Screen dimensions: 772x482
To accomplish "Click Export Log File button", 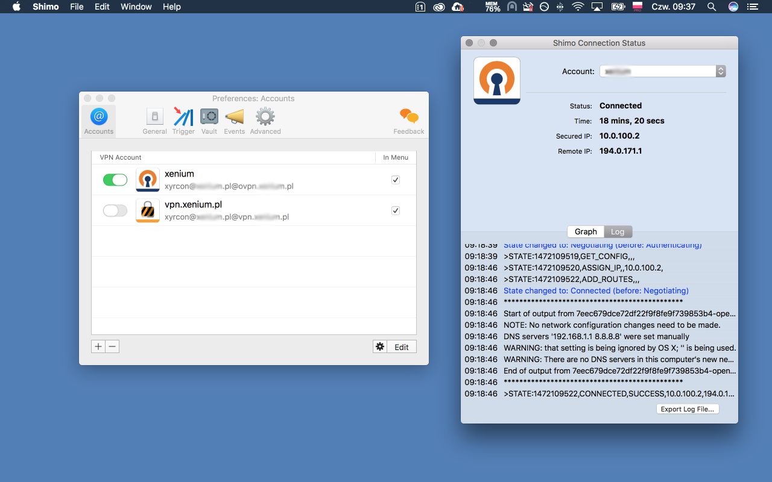I will [x=688, y=408].
